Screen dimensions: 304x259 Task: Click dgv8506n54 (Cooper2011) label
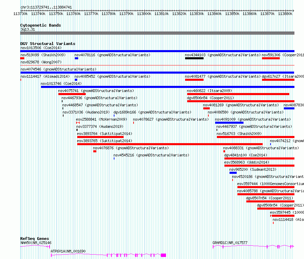coord(210,98)
